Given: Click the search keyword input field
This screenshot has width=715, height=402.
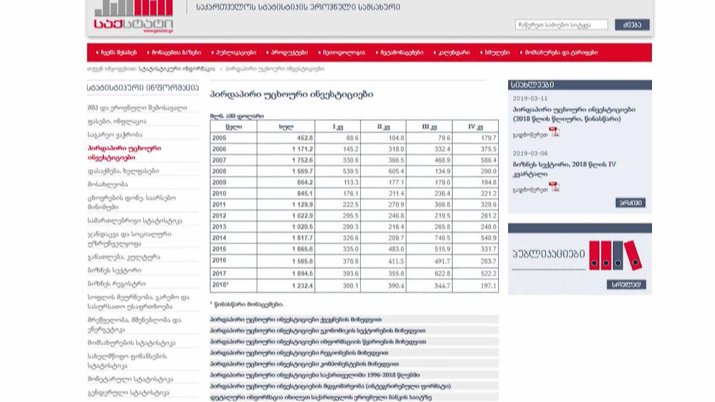Looking at the screenshot, I should click(x=561, y=25).
